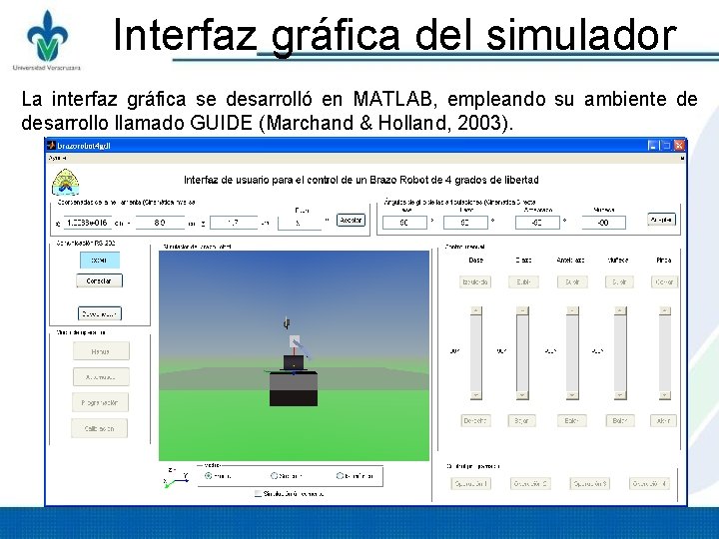The width and height of the screenshot is (719, 539).
Task: Click the Brazo slider up arrow
Action: 522,310
